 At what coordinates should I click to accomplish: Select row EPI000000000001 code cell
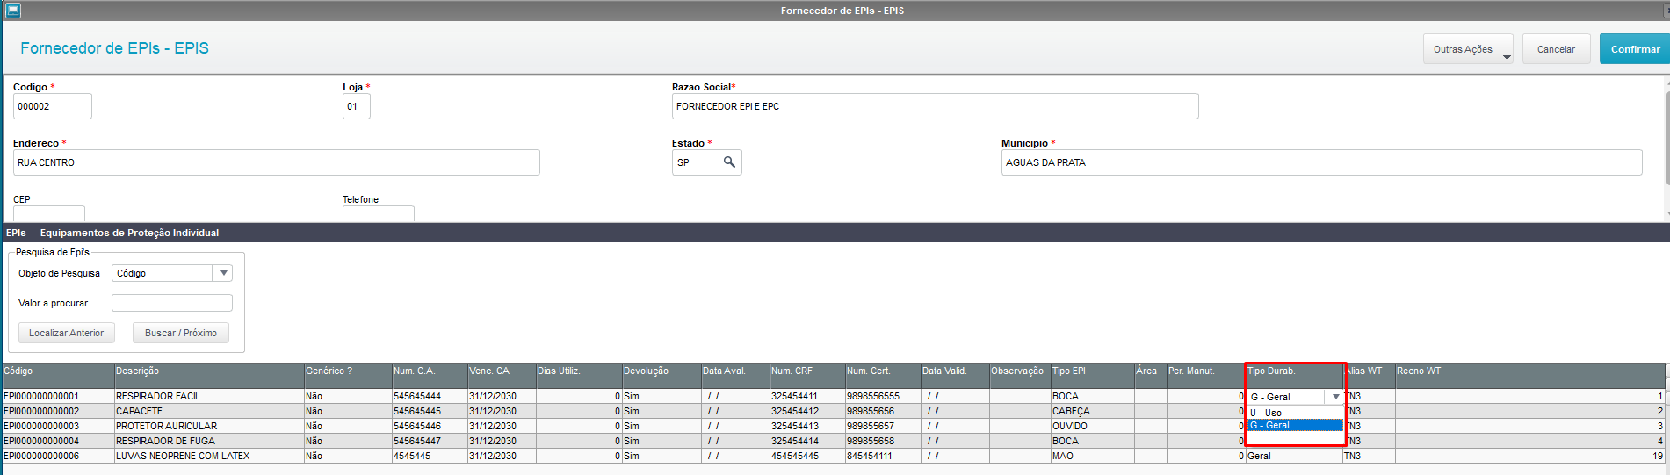(x=58, y=396)
